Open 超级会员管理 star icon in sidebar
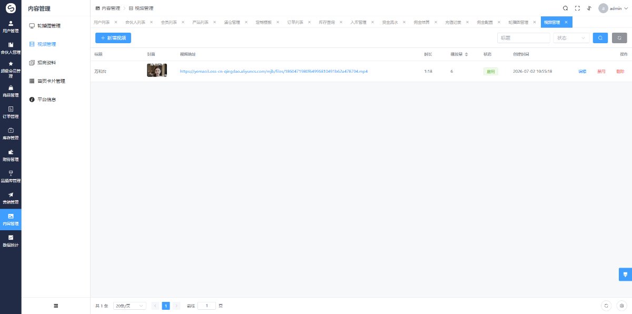Viewport: 632px width, 314px height. [11, 63]
